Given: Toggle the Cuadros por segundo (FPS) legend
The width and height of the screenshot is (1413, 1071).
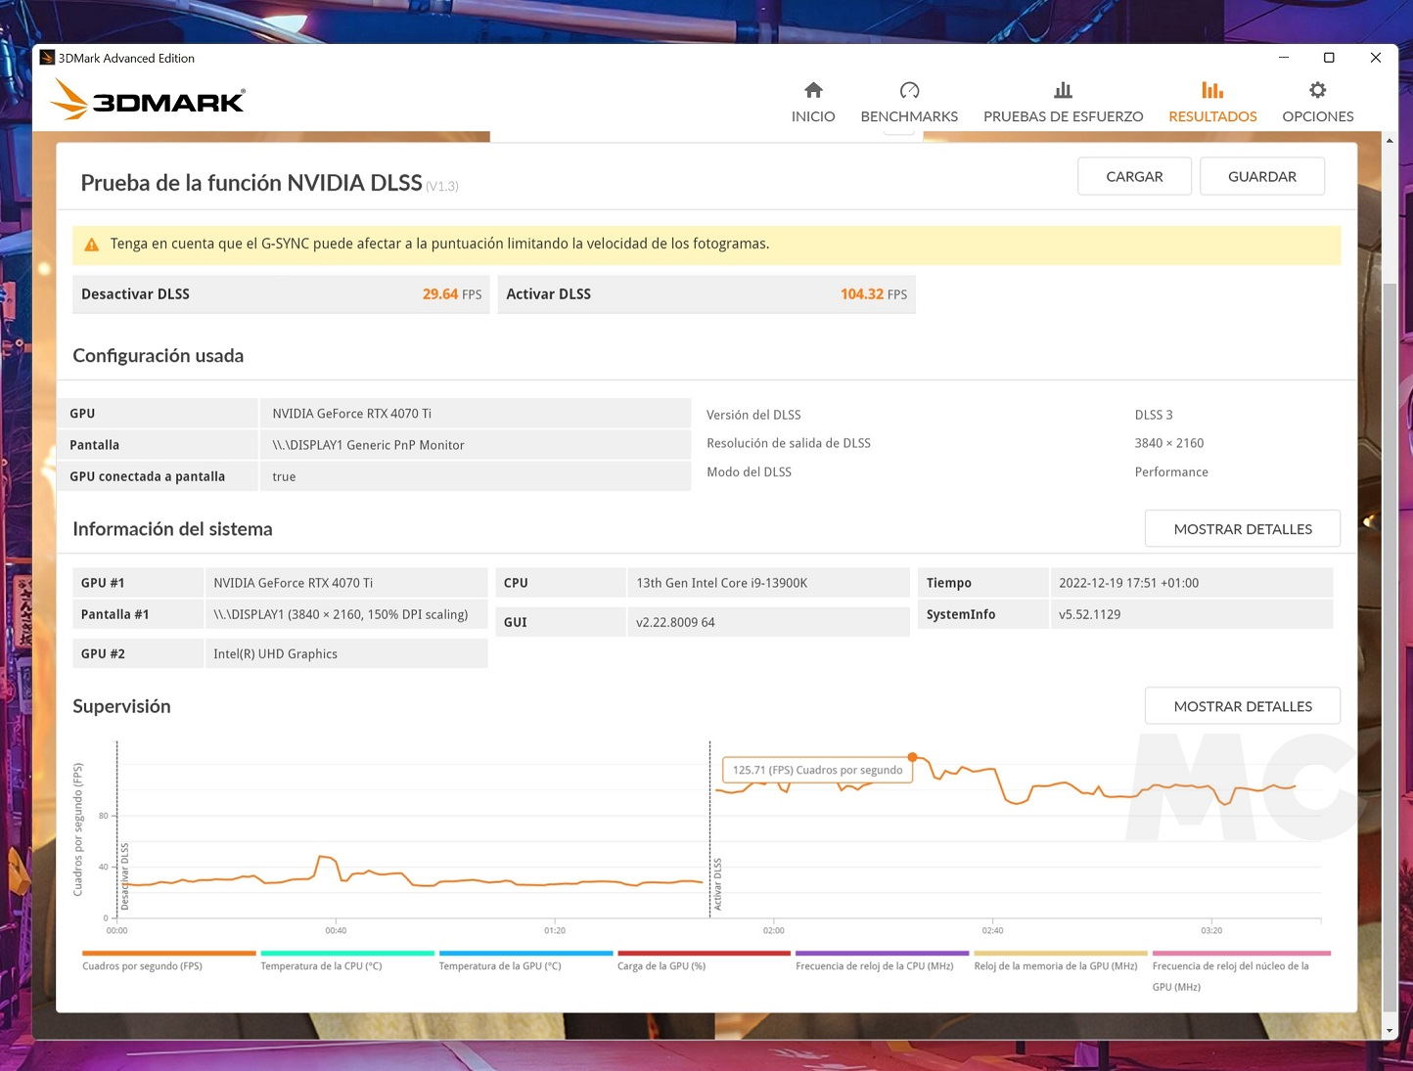Looking at the screenshot, I should tap(142, 965).
